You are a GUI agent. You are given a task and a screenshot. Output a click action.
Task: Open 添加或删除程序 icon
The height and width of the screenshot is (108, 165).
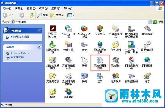(x=100, y=63)
